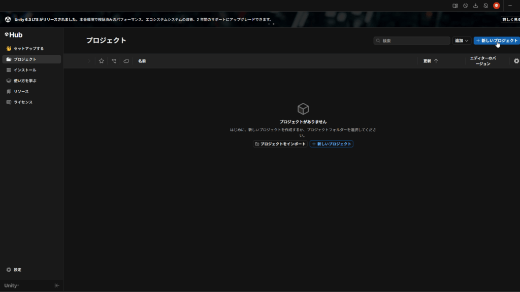Screen dimensions: 520x292
Task: Click the favorites star column icon
Action: pos(102,61)
